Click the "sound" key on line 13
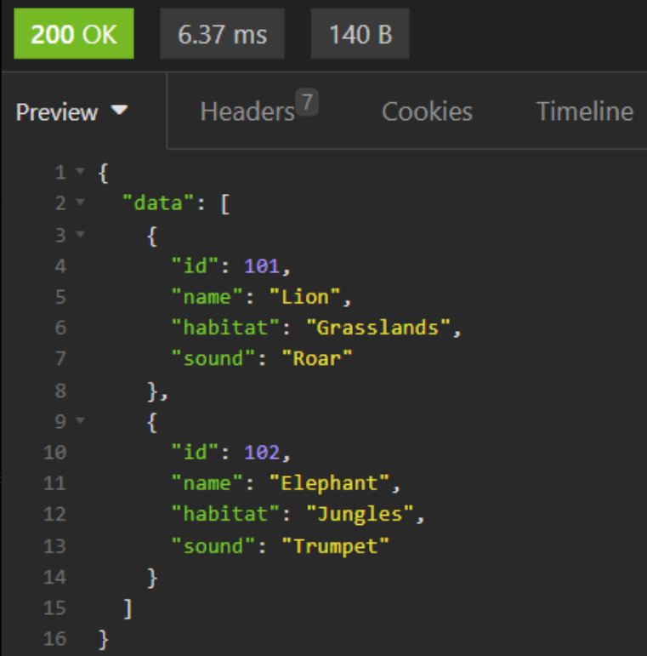The width and height of the screenshot is (647, 656). point(213,546)
